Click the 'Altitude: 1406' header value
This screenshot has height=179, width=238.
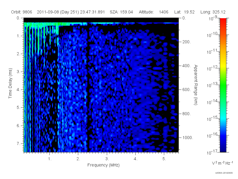point(154,12)
